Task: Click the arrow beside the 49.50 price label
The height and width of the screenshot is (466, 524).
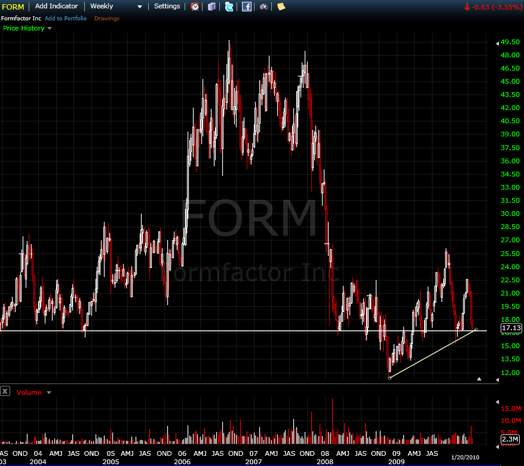Action: tap(497, 43)
